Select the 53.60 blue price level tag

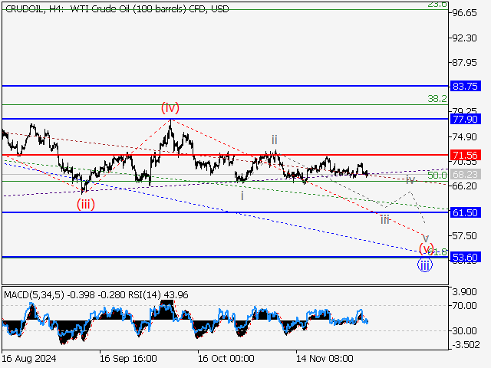(x=466, y=258)
